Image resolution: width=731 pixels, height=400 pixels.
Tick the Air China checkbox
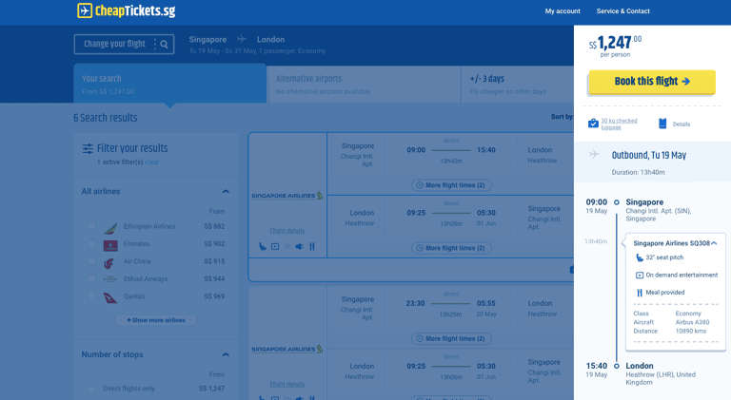(x=91, y=261)
